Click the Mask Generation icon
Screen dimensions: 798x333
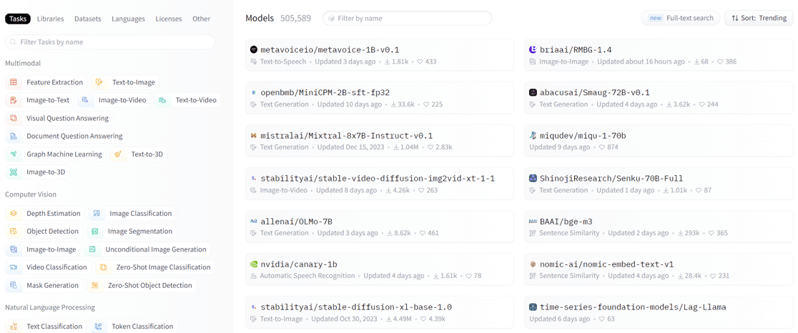pyautogui.click(x=14, y=286)
